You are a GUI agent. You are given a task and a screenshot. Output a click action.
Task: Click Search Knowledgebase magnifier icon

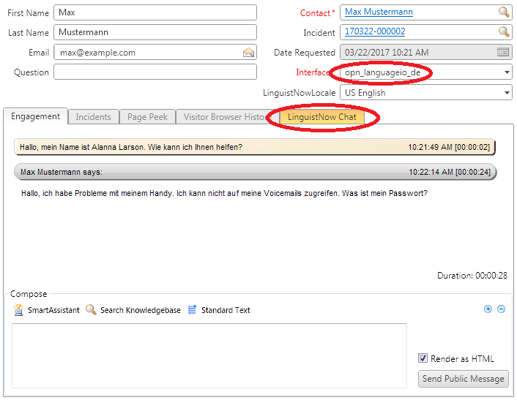[x=91, y=310]
